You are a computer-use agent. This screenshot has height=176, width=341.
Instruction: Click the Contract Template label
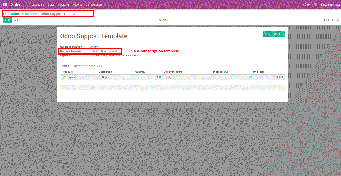pyautogui.click(x=71, y=51)
